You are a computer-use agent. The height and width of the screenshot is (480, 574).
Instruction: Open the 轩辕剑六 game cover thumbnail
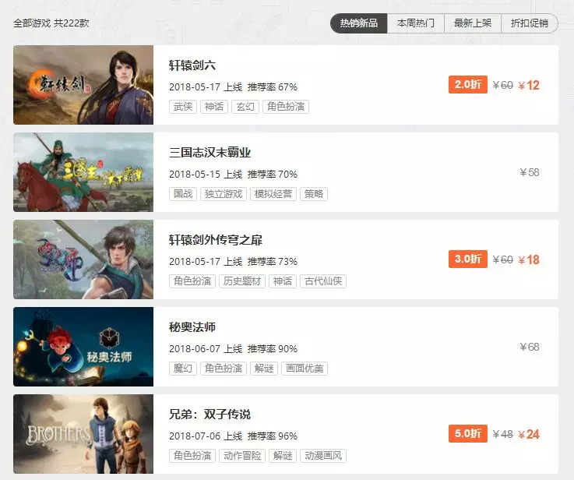[83, 85]
